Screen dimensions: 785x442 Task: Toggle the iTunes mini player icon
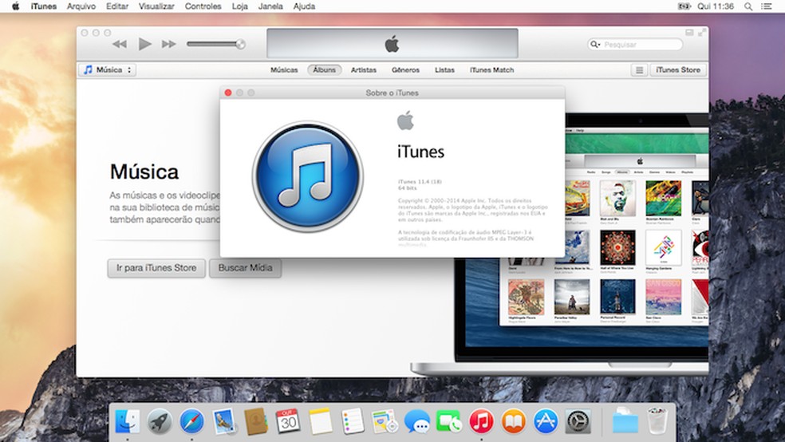(689, 33)
